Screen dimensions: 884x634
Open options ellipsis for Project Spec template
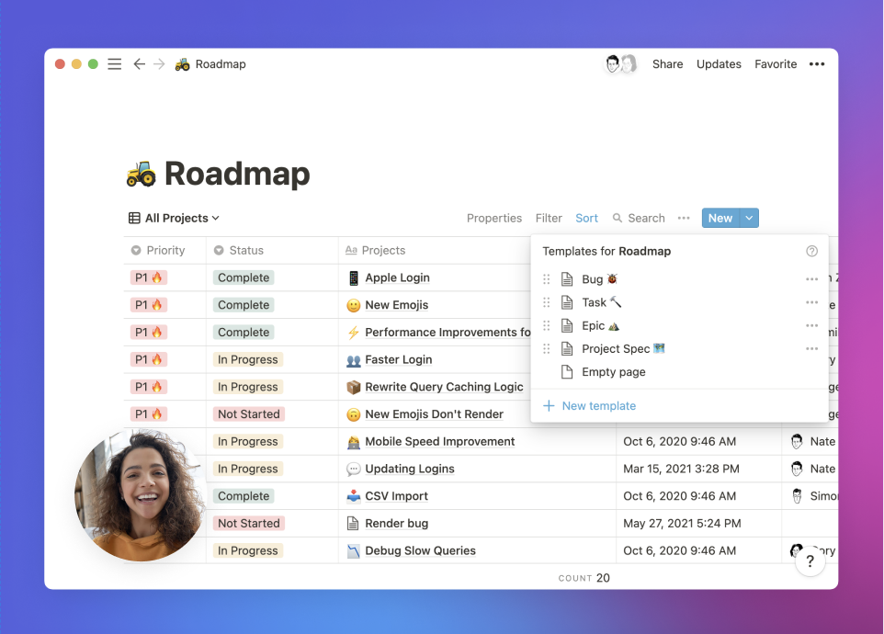(x=811, y=349)
